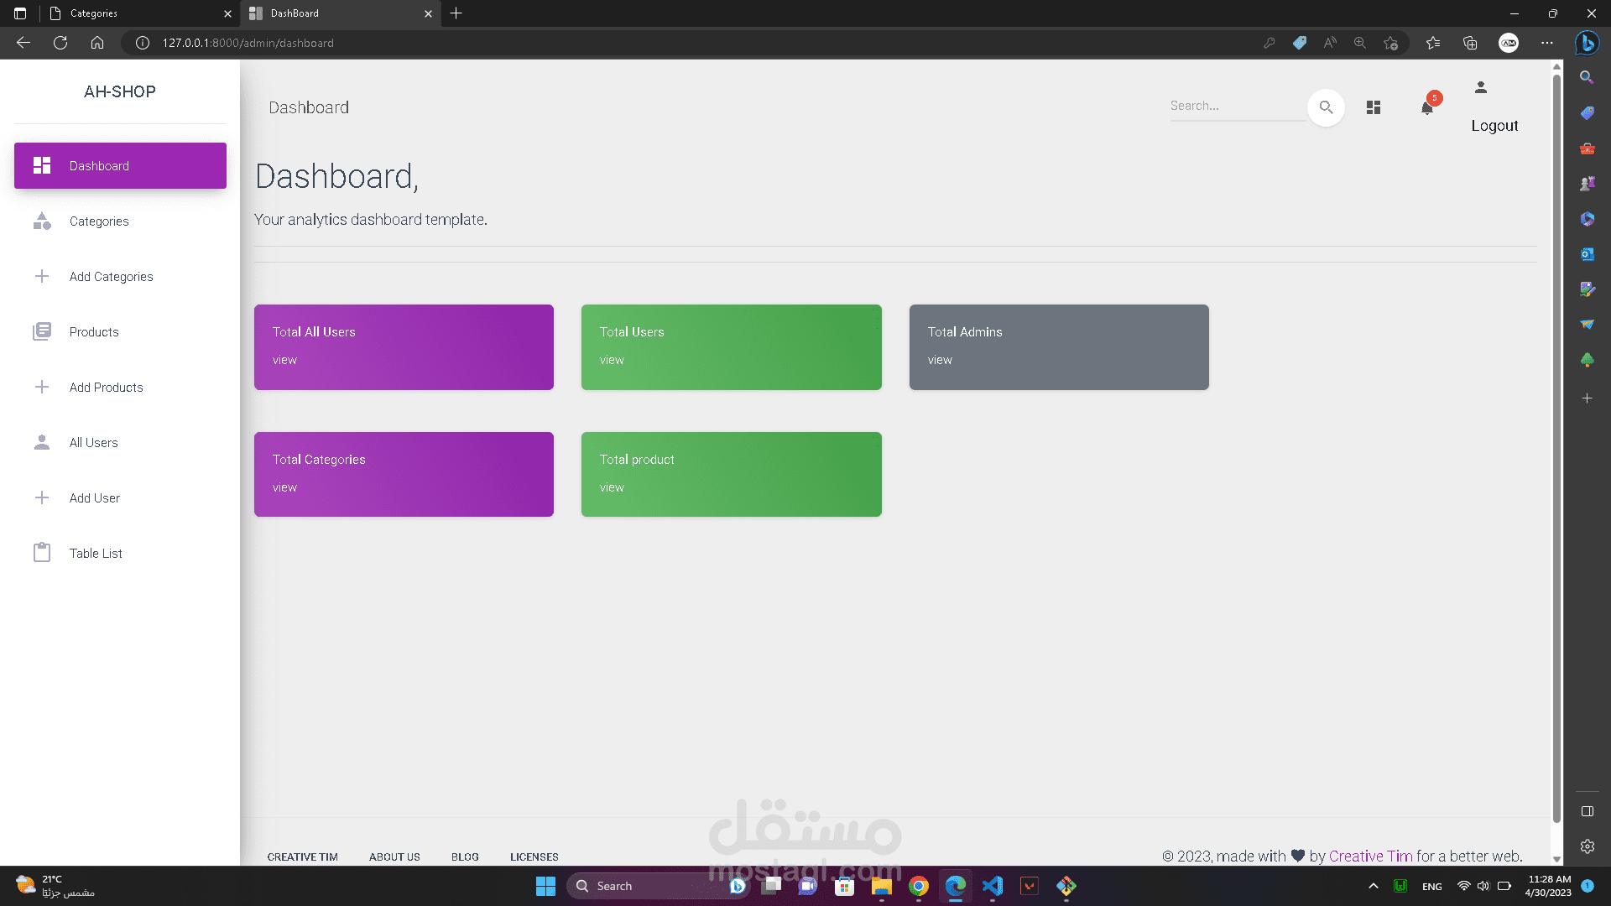Go to Add Products page

click(120, 387)
